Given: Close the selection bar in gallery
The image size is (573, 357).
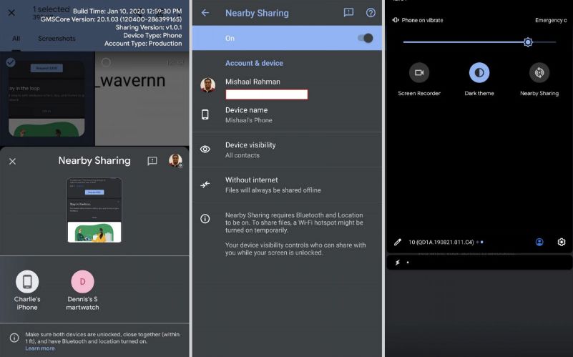Looking at the screenshot, I should tap(11, 13).
